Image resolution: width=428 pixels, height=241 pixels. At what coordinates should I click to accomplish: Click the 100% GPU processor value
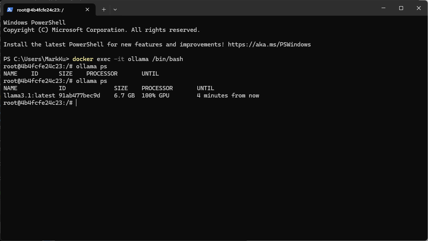coord(155,96)
